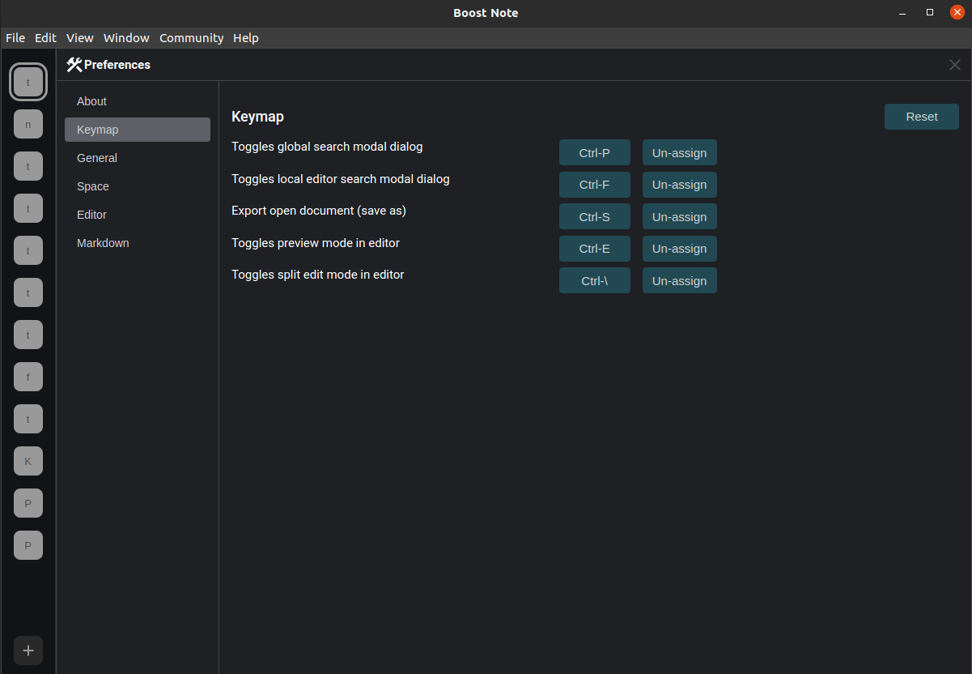Un-assign the split edit mode shortcut
The image size is (972, 674).
pos(680,280)
